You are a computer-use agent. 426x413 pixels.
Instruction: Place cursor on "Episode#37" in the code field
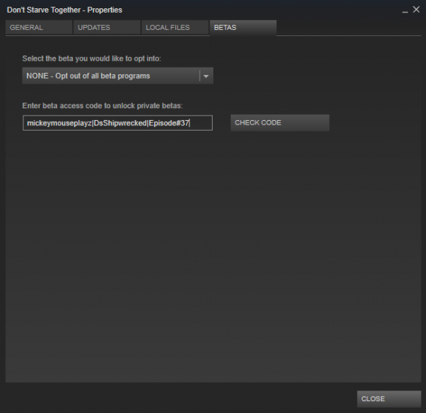tap(169, 123)
